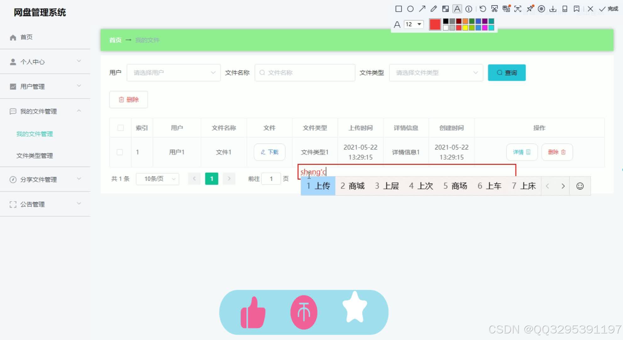Undo the last annotation
The width and height of the screenshot is (623, 340).
point(483,9)
